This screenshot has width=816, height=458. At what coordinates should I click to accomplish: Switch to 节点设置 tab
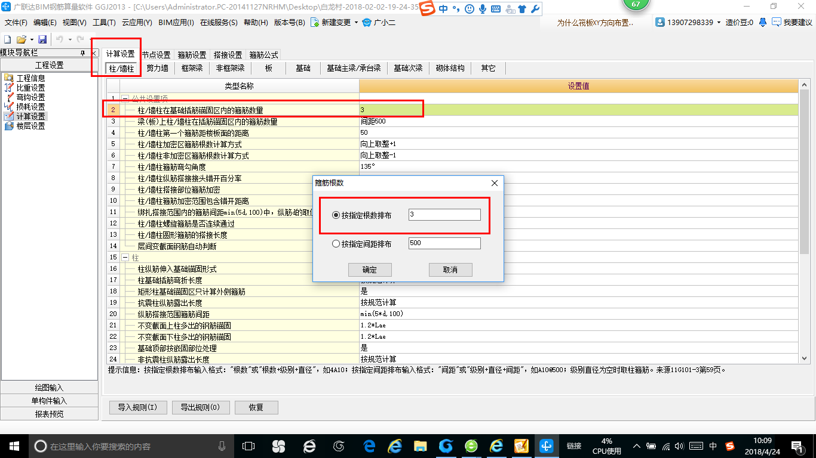(156, 55)
